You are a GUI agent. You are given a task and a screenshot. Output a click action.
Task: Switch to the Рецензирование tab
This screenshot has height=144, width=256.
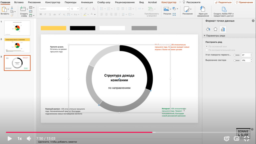click(x=125, y=2)
